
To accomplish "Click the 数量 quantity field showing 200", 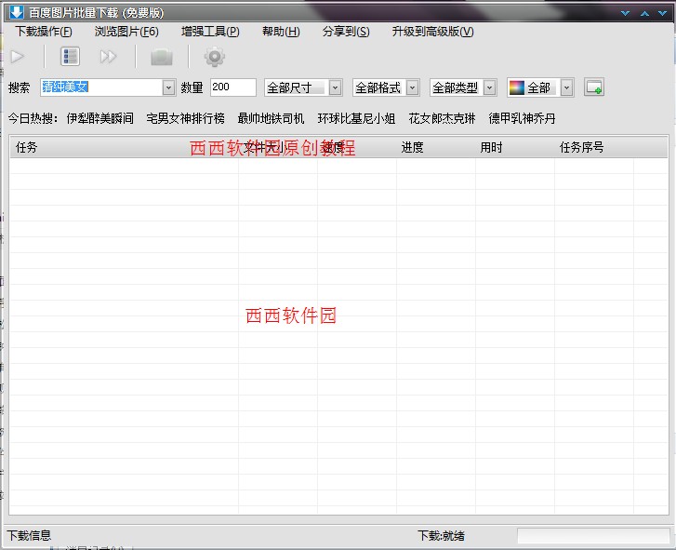I will [233, 87].
